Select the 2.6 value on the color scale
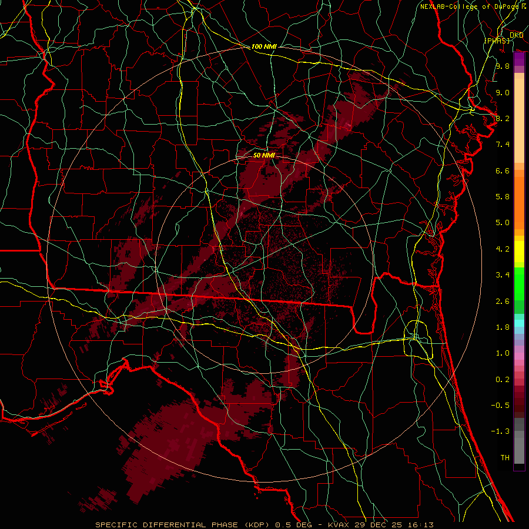529x529 pixels. (503, 302)
